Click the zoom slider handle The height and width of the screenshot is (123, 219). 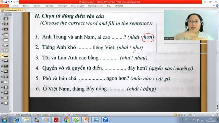(204, 115)
